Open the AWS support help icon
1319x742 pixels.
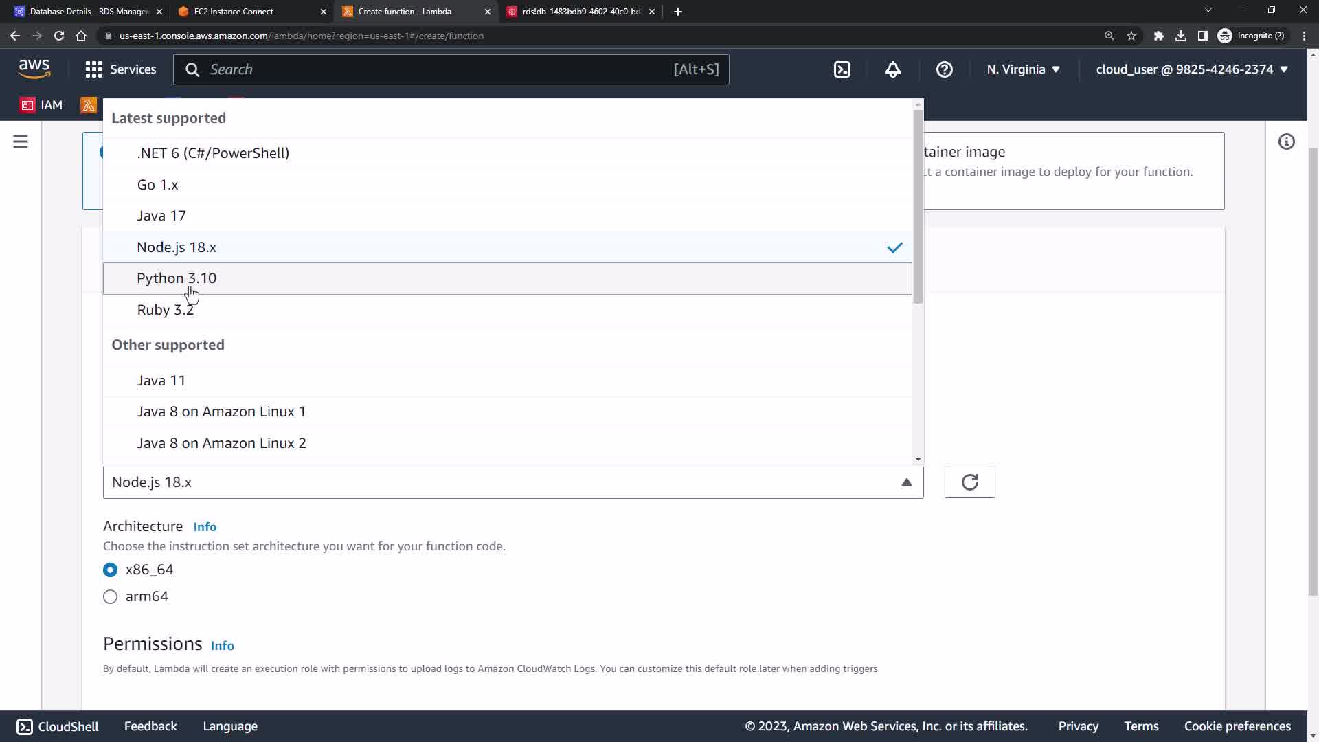pyautogui.click(x=945, y=69)
